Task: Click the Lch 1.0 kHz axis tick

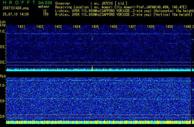Action: click(2, 31)
